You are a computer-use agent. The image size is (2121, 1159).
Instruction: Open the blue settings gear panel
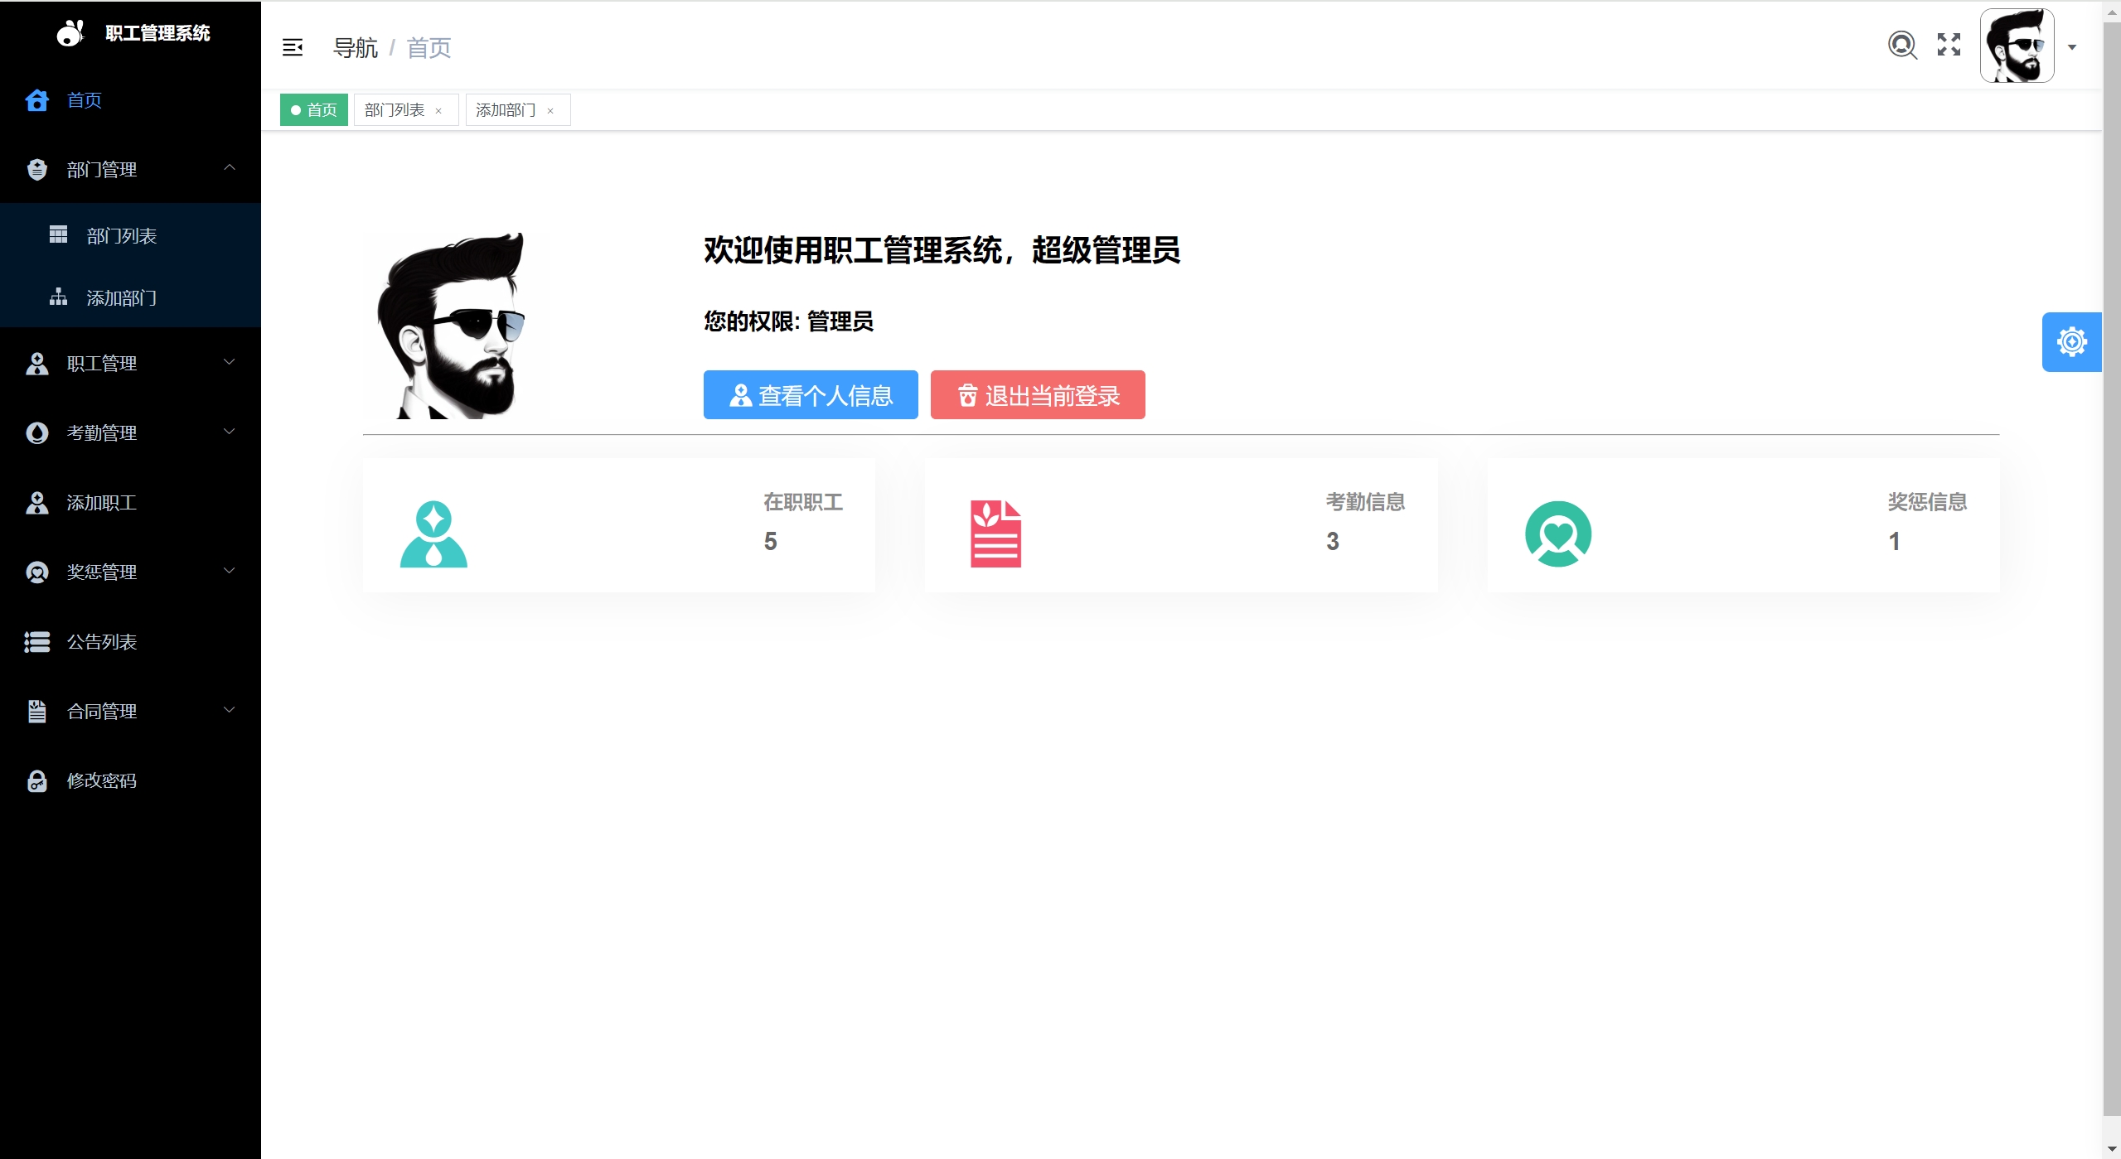click(x=2070, y=342)
